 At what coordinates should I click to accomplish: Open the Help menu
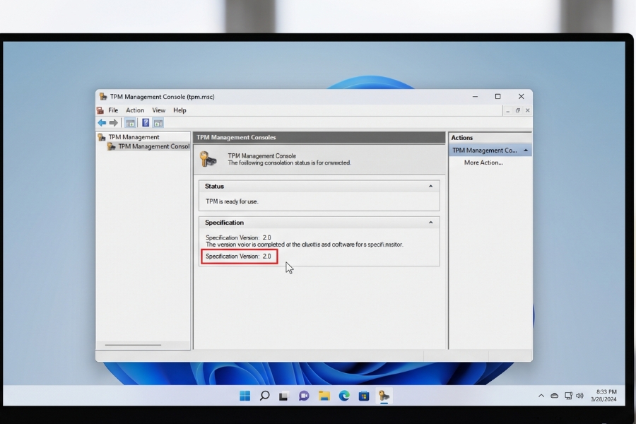pyautogui.click(x=179, y=110)
